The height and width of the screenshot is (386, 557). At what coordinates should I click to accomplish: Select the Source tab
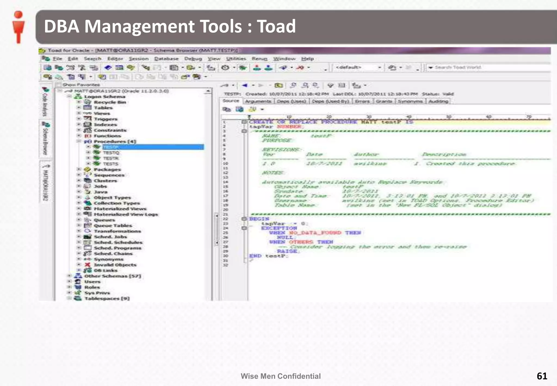pos(231,101)
